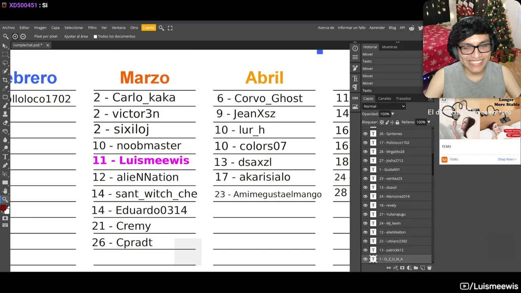Expand the Relleno slider arrow

pyautogui.click(x=429, y=122)
